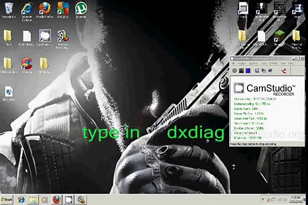Click the 'Dimension' line in CamStudio panel

point(248,138)
